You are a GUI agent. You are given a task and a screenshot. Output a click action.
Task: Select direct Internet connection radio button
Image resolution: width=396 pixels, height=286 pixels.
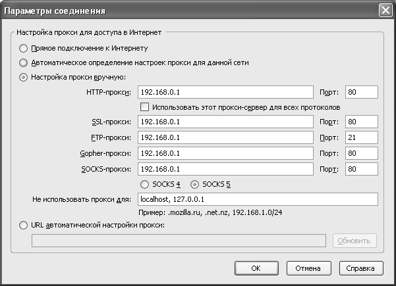point(24,49)
